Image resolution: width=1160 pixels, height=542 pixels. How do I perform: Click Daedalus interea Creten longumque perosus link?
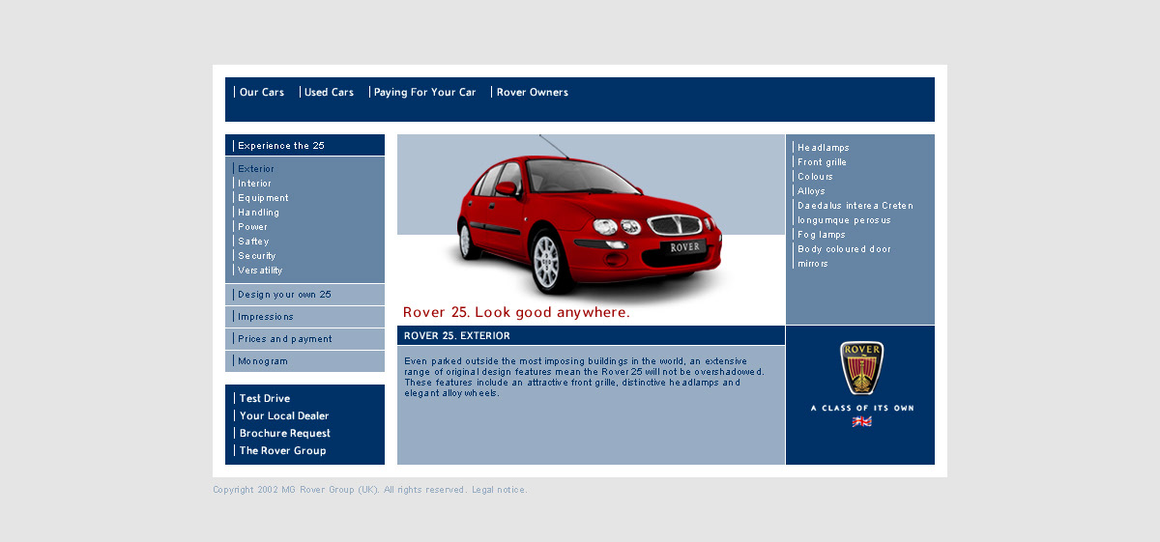click(x=855, y=213)
